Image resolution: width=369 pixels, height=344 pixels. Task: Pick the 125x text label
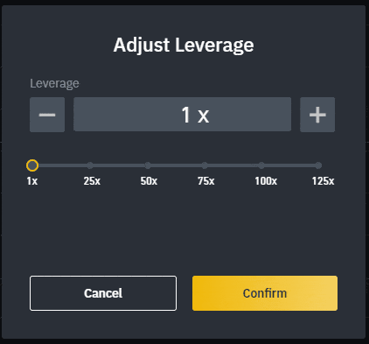coord(323,181)
